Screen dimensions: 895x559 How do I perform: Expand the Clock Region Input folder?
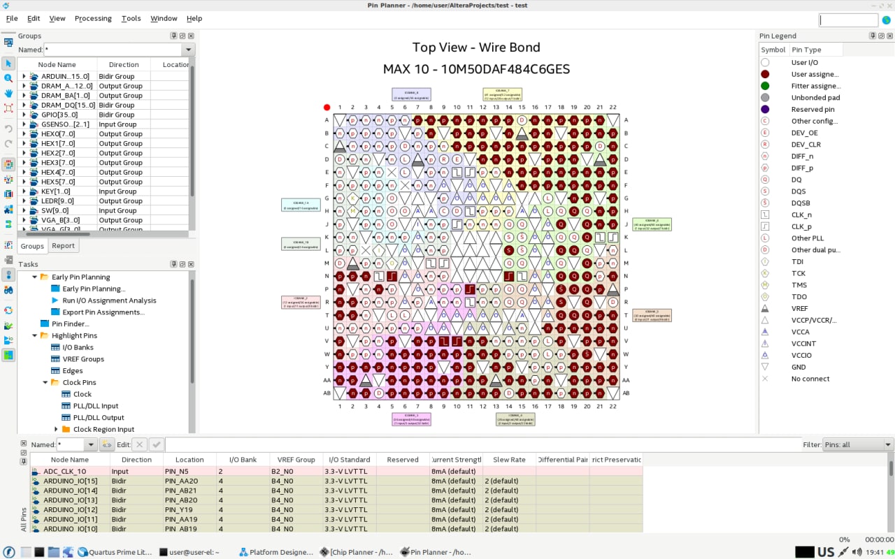pos(56,429)
